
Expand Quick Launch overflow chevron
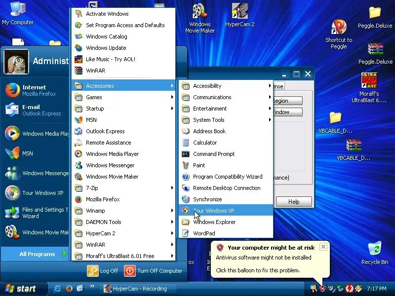(x=92, y=286)
